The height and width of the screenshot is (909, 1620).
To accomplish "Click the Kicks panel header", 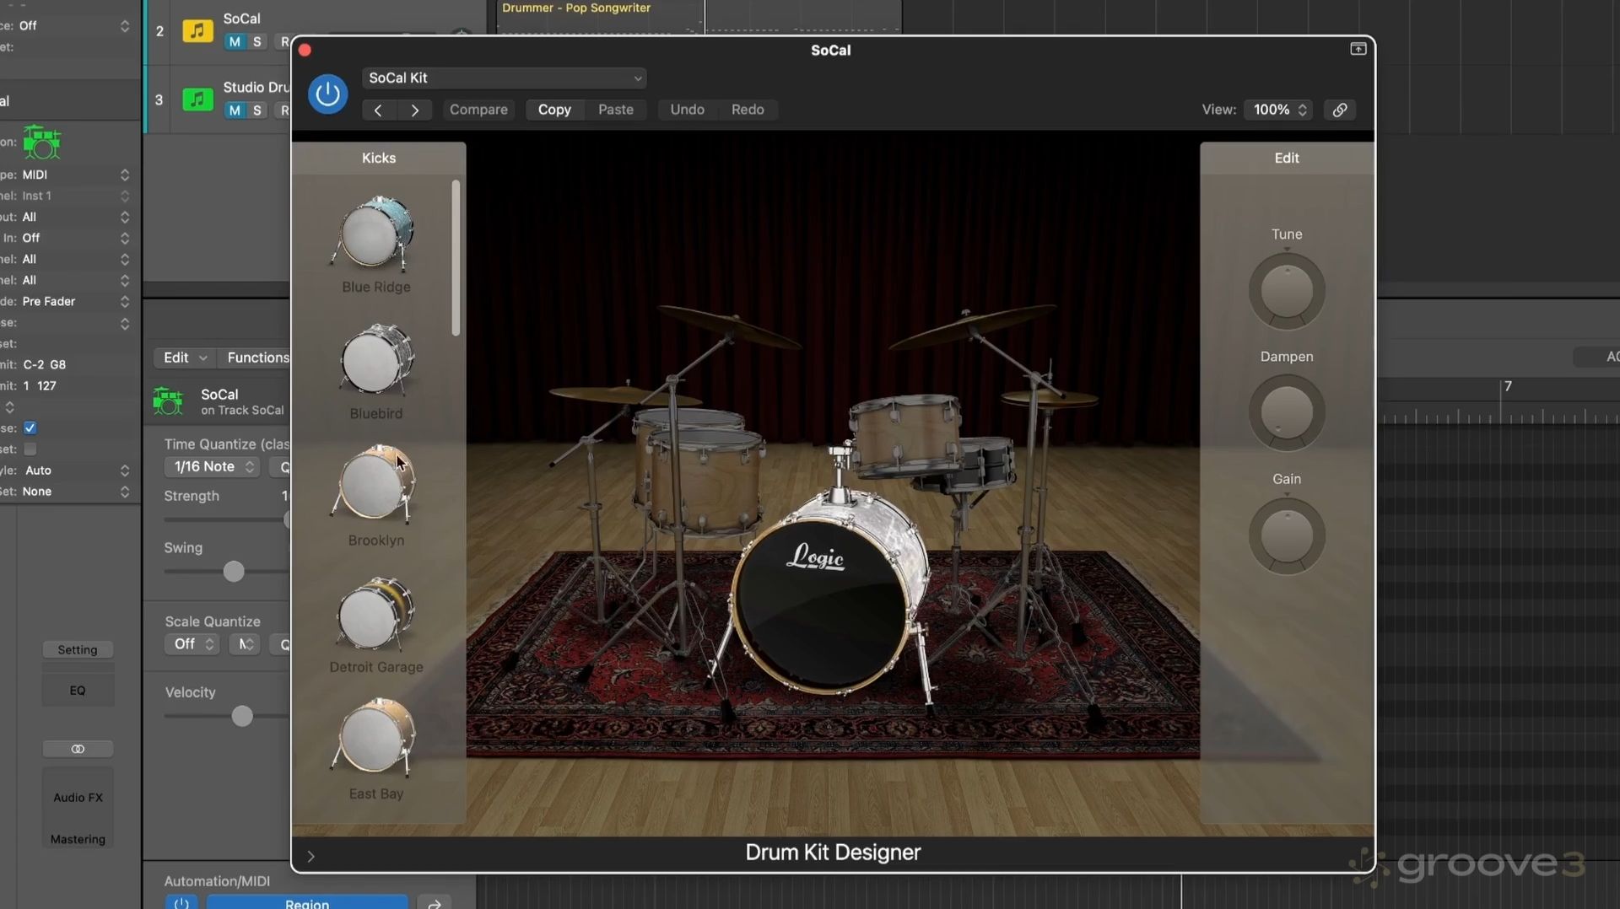I will (379, 158).
